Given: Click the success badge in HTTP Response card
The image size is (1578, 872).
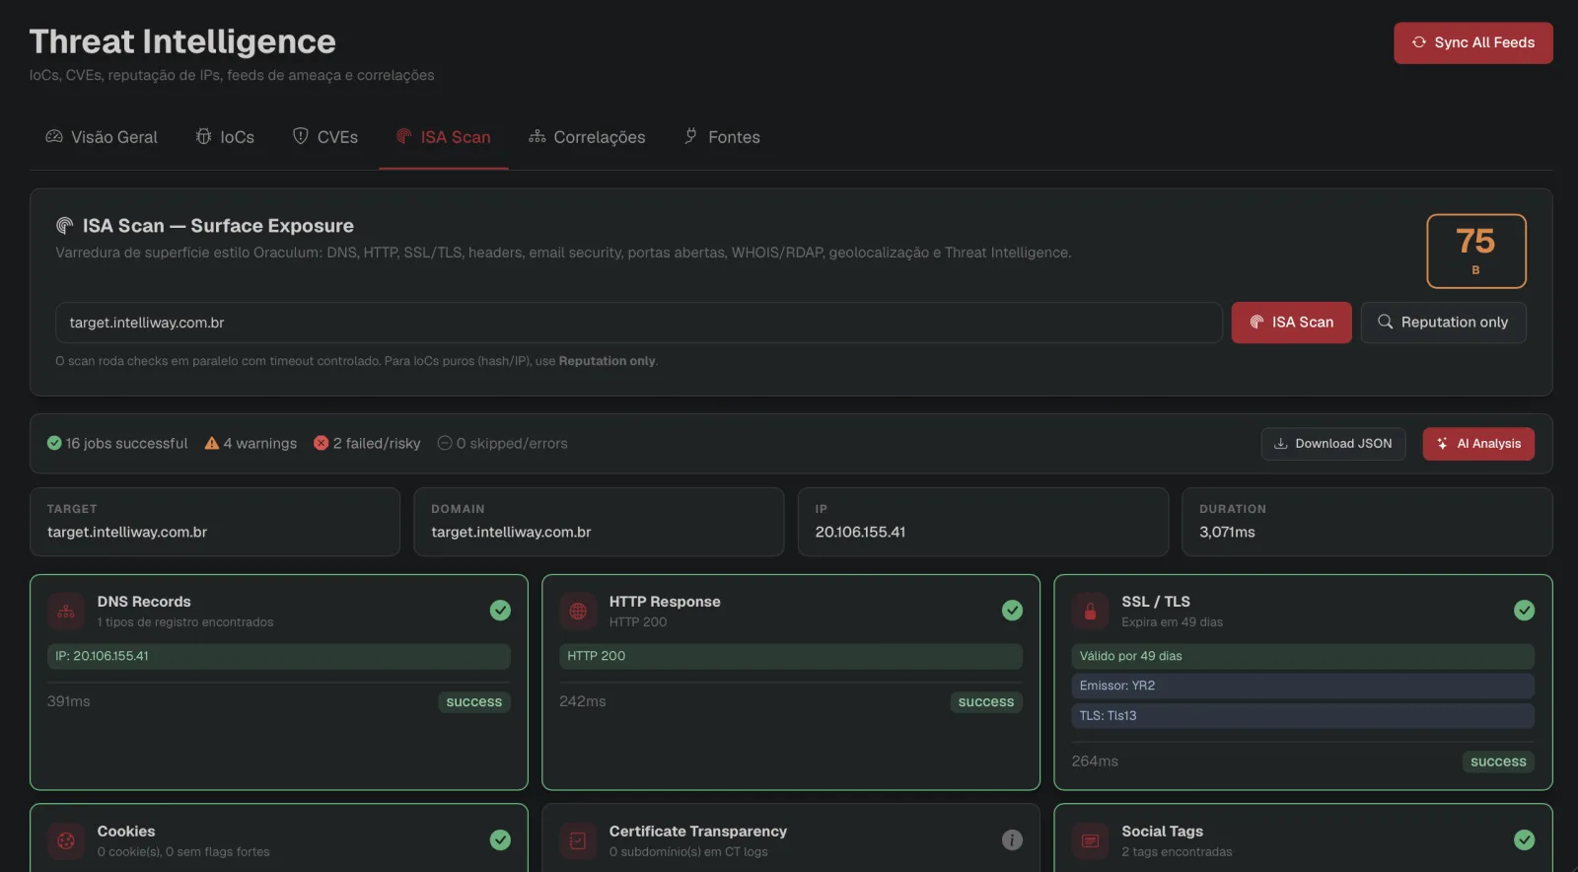Looking at the screenshot, I should tap(986, 702).
